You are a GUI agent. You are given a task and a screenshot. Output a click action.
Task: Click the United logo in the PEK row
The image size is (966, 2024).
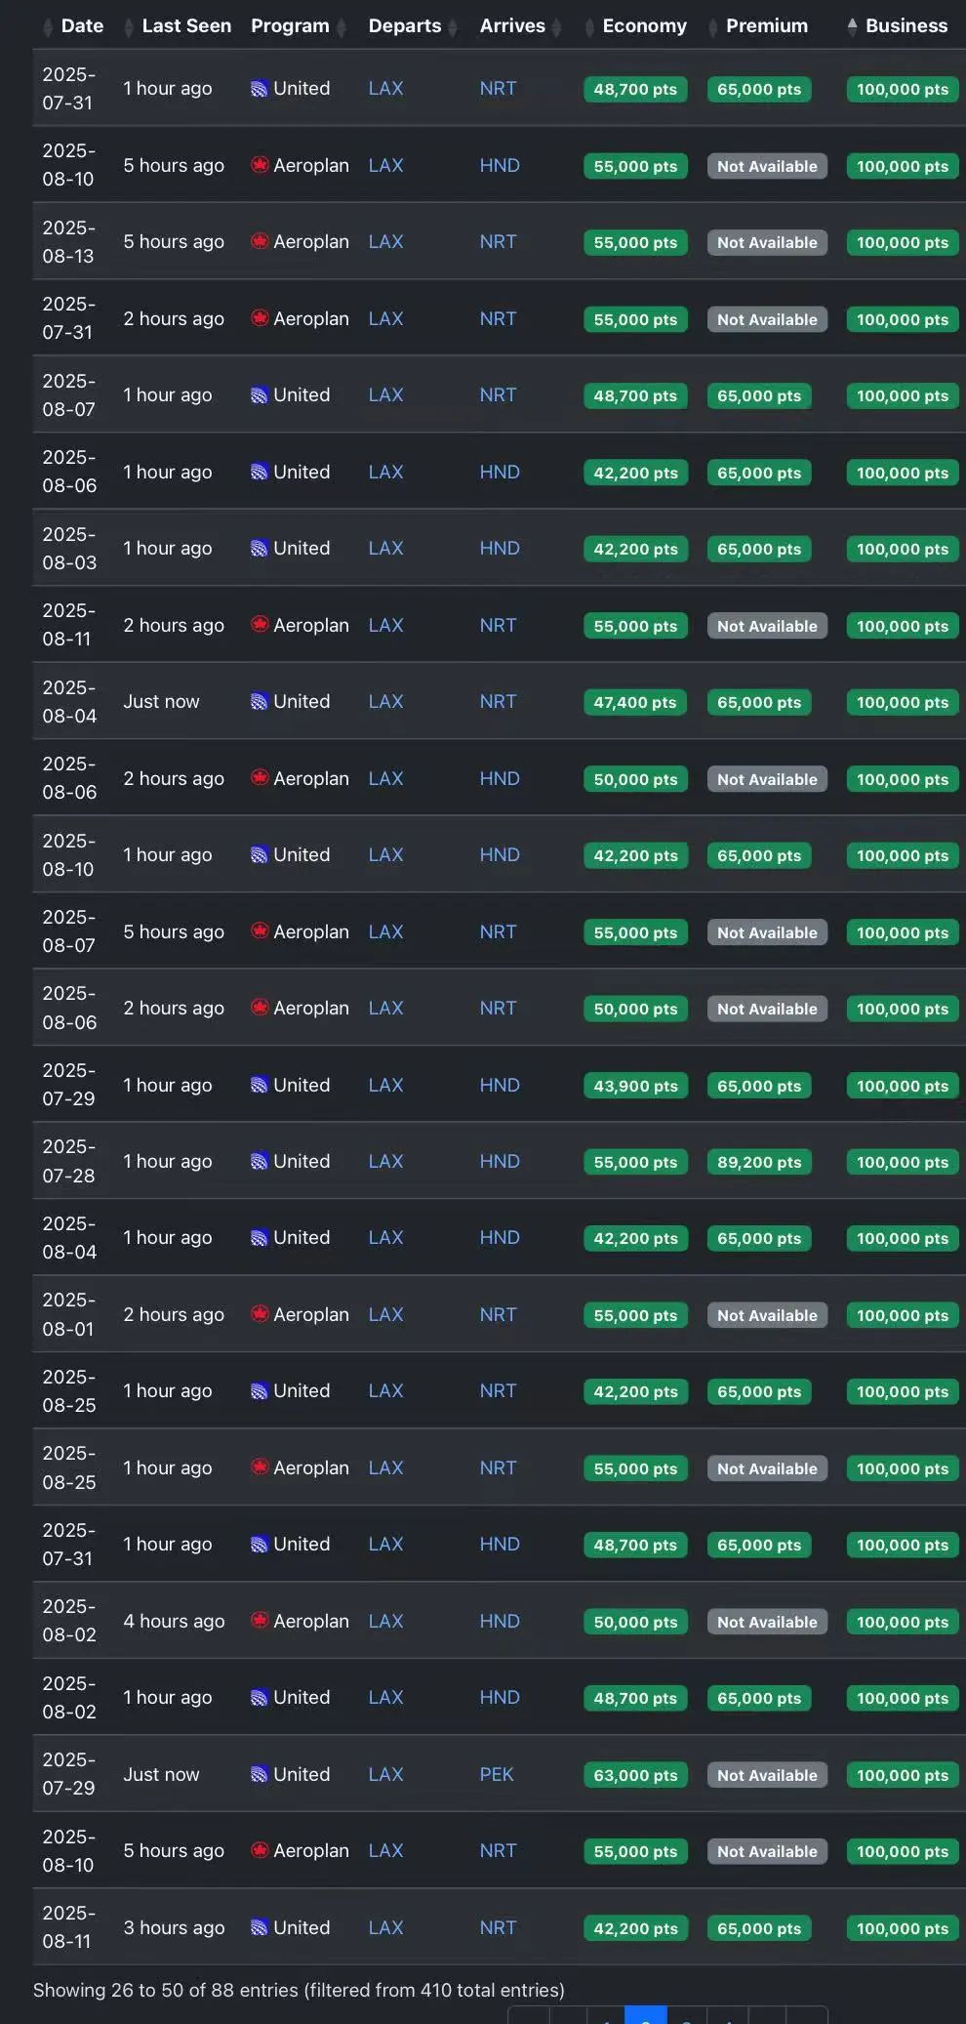pos(259,1775)
